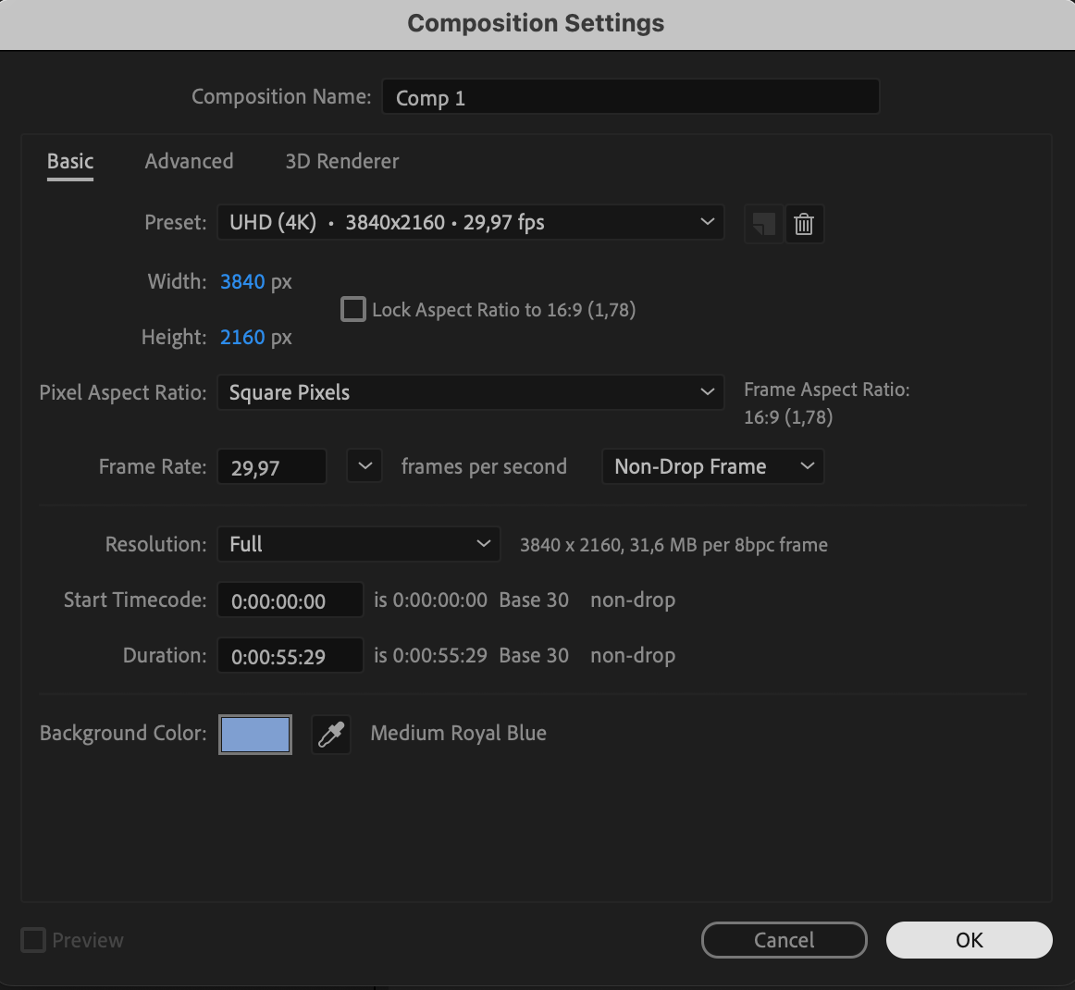The image size is (1075, 990).
Task: Click the Width value 3840
Action: pyautogui.click(x=242, y=281)
